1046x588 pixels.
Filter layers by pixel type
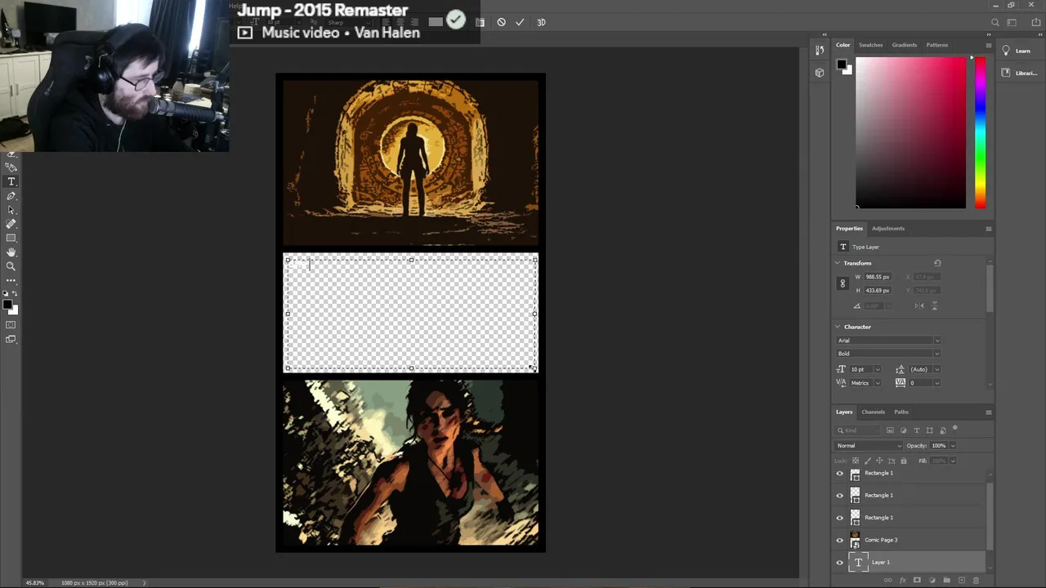click(890, 430)
